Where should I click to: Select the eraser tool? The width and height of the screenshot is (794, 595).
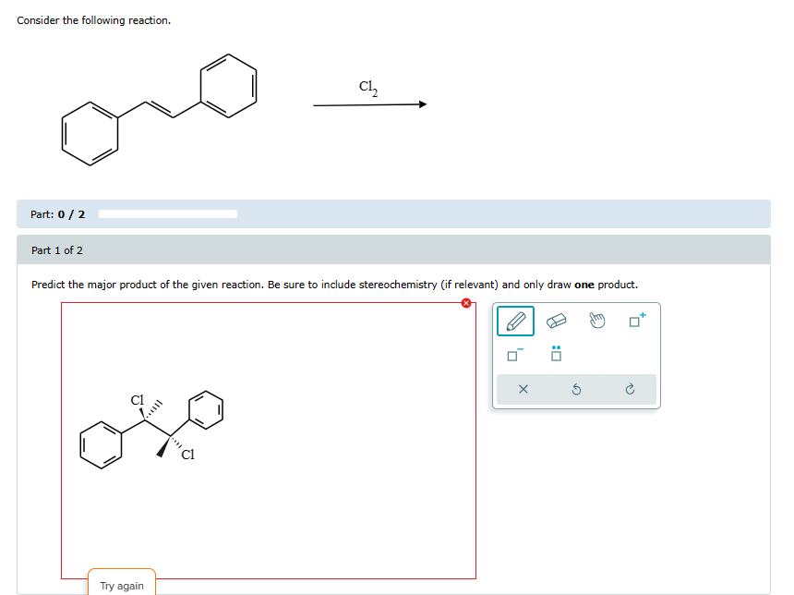pos(555,321)
